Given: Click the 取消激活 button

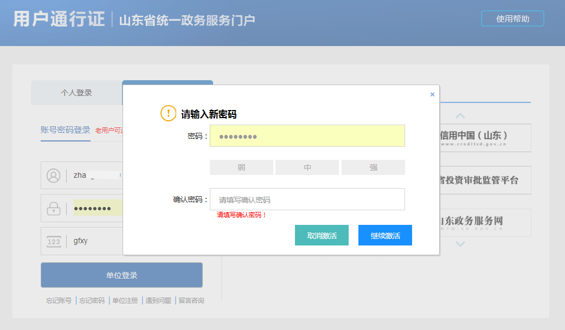Looking at the screenshot, I should pos(322,235).
